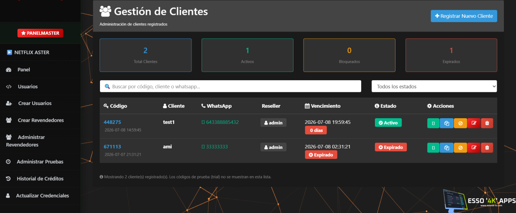
Task: Click the search field for código or cliente
Action: (231, 86)
